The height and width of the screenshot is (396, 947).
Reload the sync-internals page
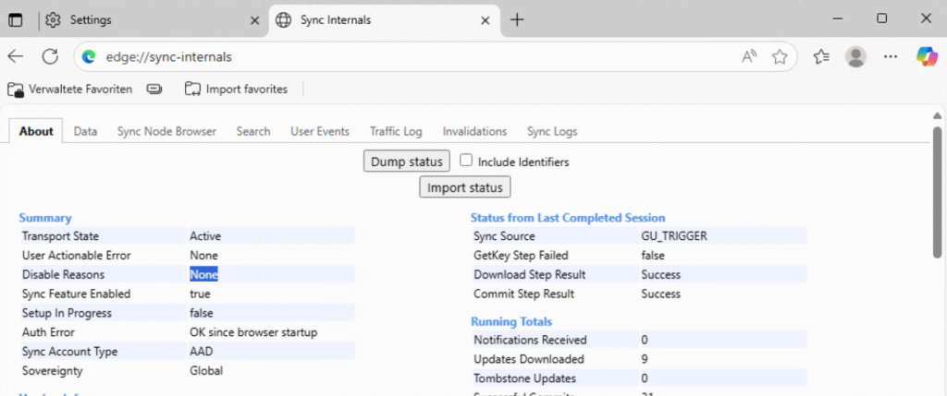tap(50, 56)
